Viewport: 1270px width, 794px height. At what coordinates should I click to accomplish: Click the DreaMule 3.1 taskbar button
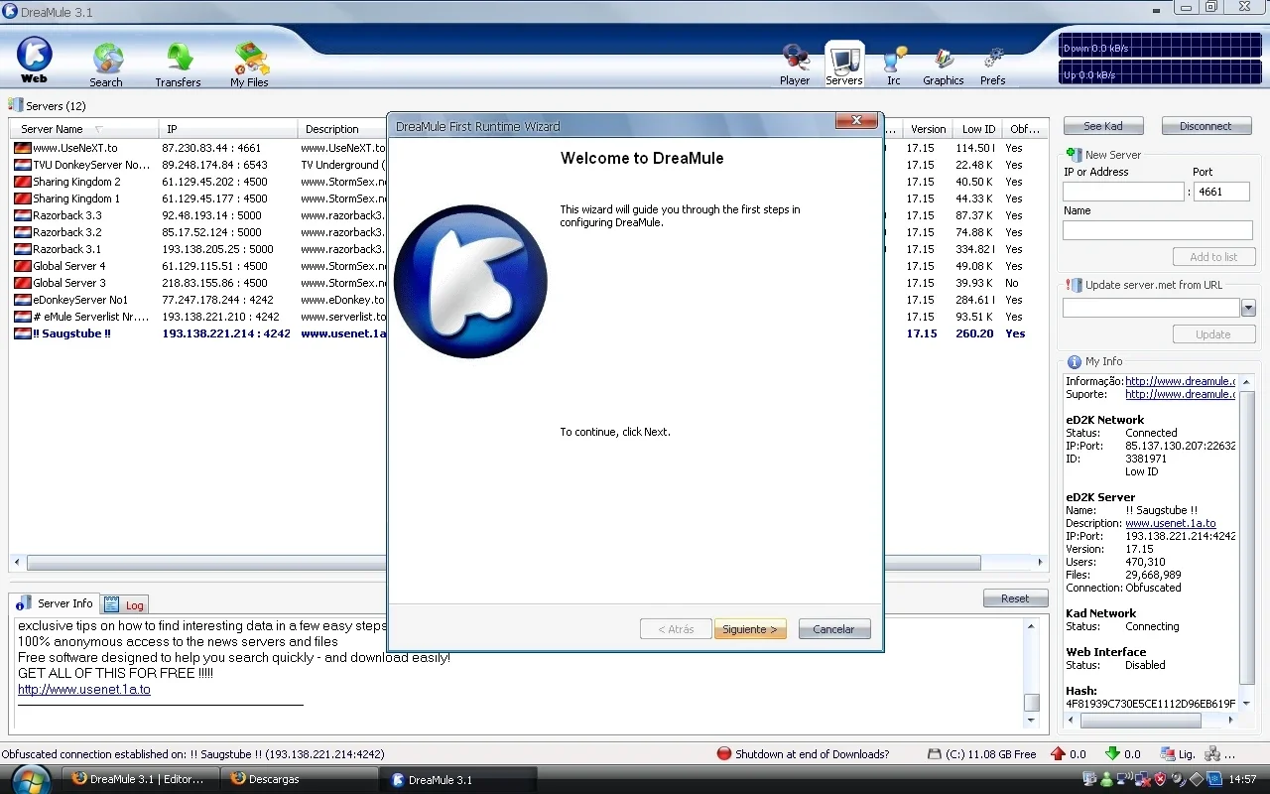click(459, 779)
